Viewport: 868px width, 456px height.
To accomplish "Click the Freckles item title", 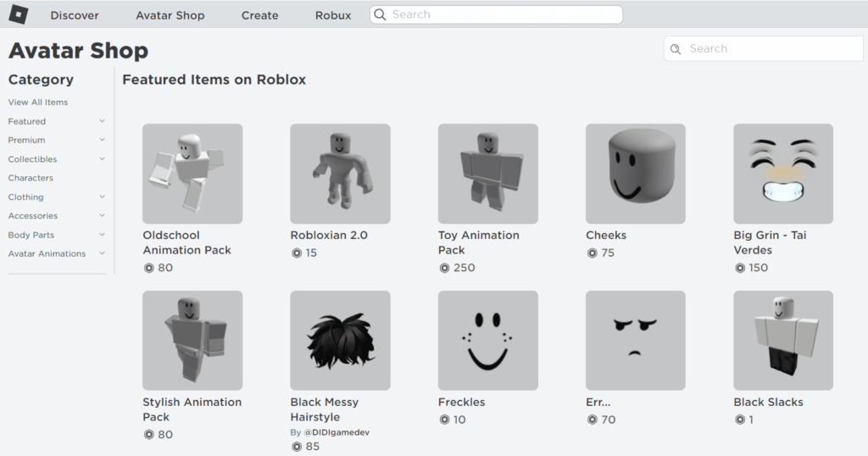I will (462, 403).
